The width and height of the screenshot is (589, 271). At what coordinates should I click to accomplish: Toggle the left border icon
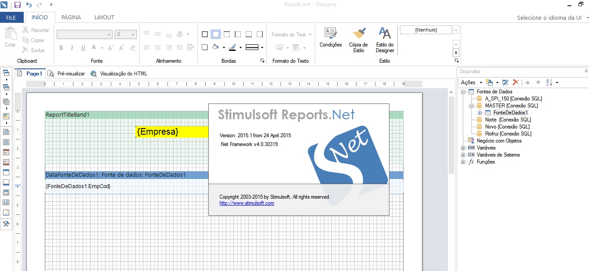[x=238, y=34]
